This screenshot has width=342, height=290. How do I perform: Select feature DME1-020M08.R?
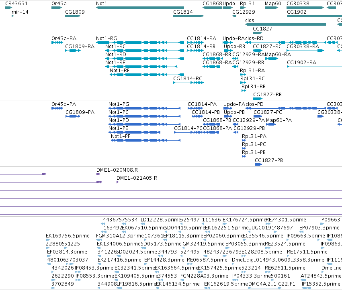coord(98,174)
